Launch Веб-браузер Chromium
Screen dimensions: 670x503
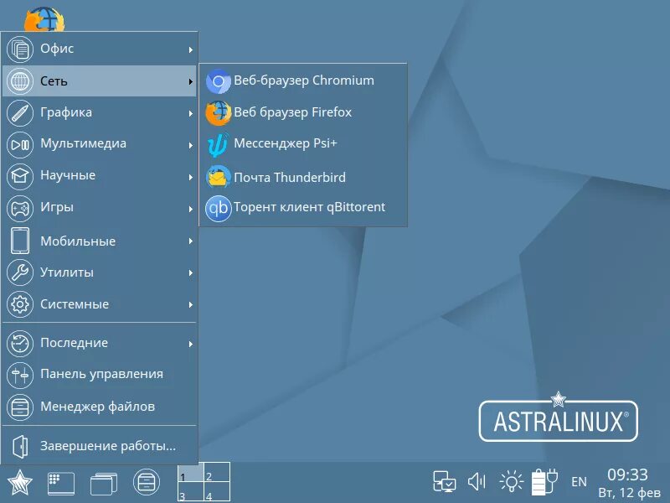303,80
